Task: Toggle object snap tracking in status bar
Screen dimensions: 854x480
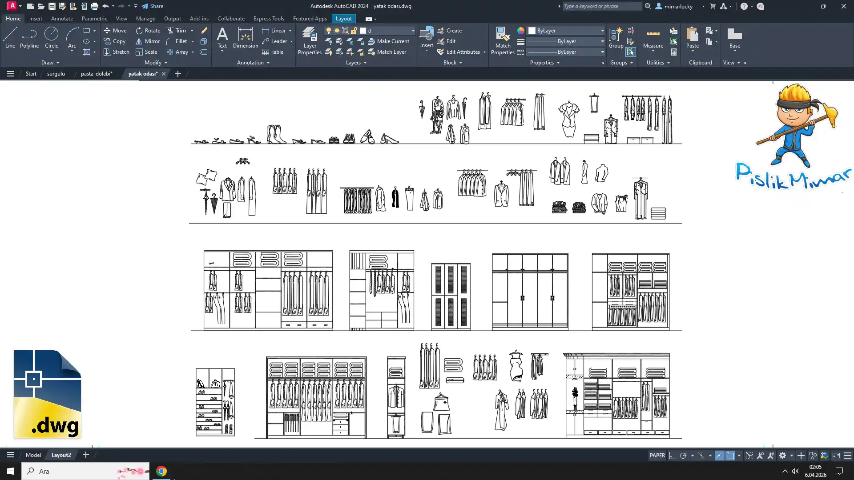Action: click(x=719, y=456)
